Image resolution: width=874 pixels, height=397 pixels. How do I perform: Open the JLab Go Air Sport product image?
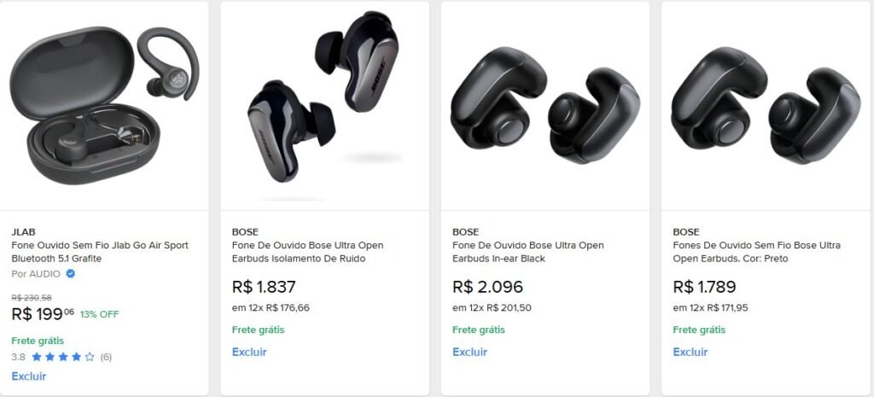(x=104, y=105)
